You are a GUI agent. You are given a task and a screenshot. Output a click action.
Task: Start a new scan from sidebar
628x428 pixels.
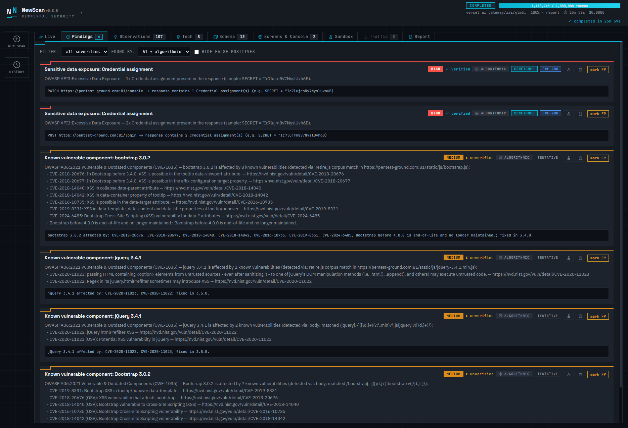pos(17,42)
